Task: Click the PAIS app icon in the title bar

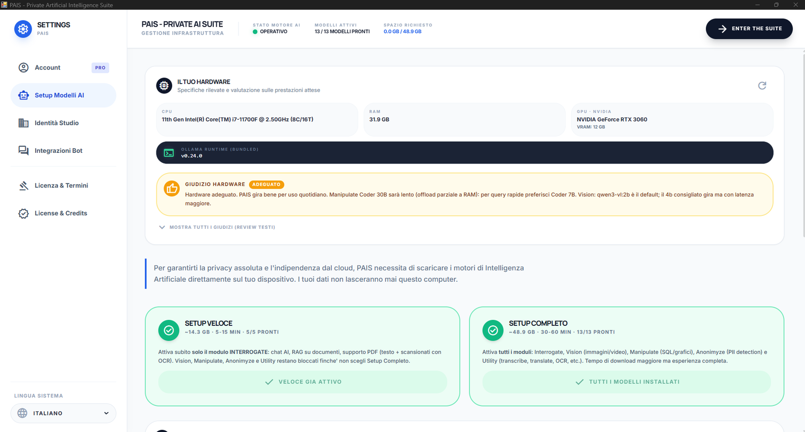Action: click(4, 5)
